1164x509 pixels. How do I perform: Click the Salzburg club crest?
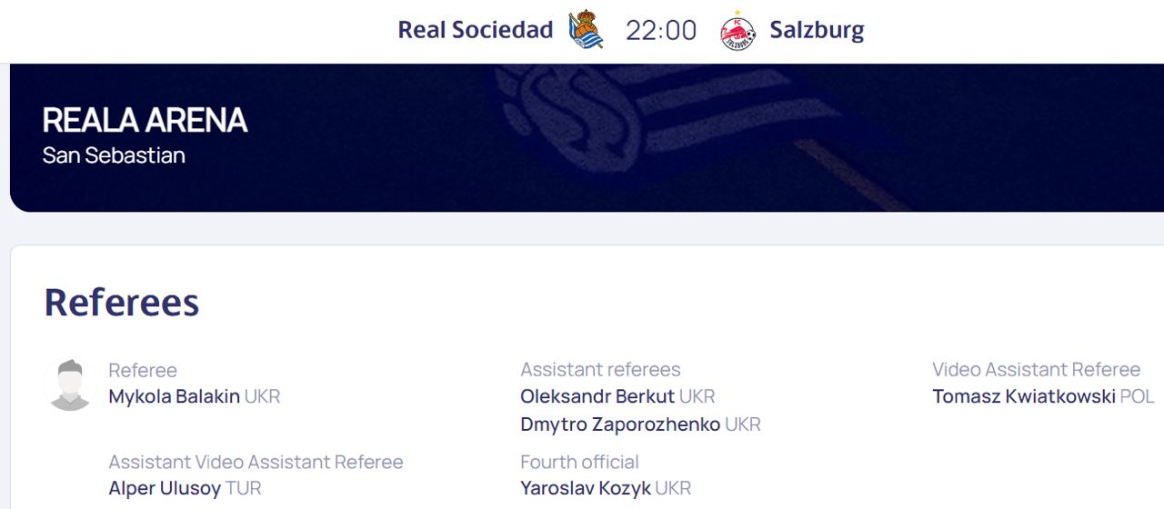[738, 31]
